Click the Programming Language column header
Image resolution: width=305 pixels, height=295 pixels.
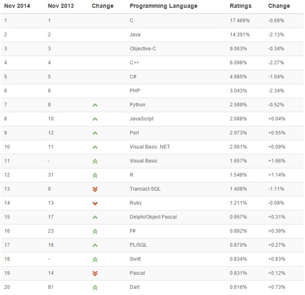[x=164, y=6]
